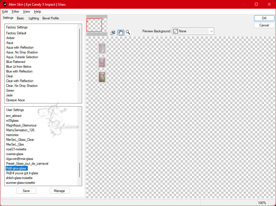
Task: Confirm with the OK button
Action: coord(264,18)
